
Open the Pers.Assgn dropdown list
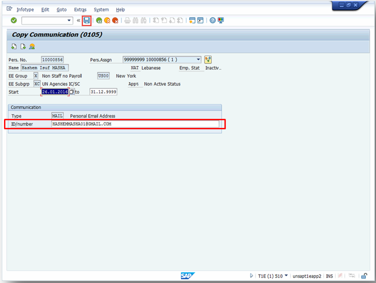point(199,59)
